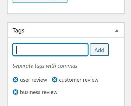The image size is (131, 106).
Task: Click the blue X before "customer review"
Action: tap(55, 80)
